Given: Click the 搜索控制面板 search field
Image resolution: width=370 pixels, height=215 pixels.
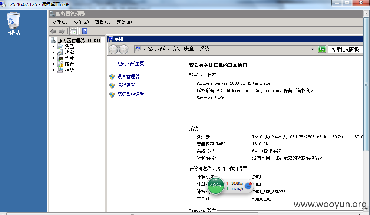Looking at the screenshot, I should [346, 49].
